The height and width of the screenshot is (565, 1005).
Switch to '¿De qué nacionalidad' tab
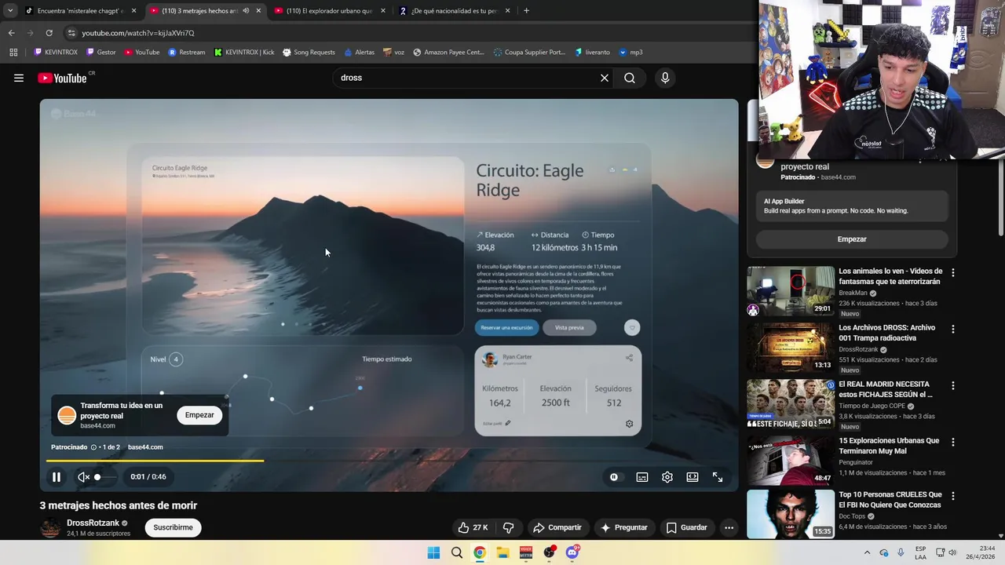click(x=455, y=11)
